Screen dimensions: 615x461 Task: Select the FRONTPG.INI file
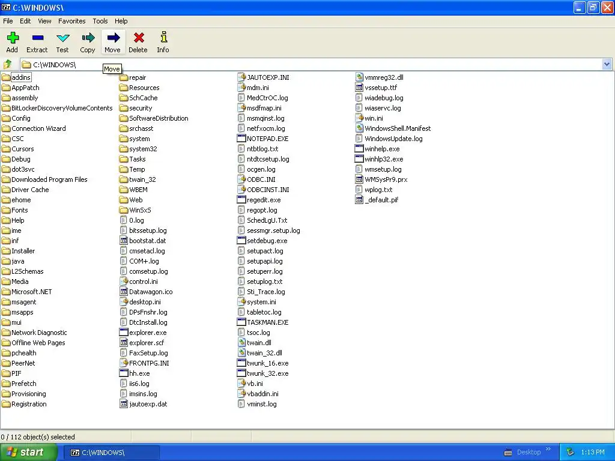(144, 363)
